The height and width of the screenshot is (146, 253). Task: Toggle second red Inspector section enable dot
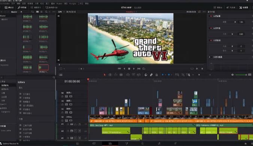pyautogui.click(x=211, y=28)
